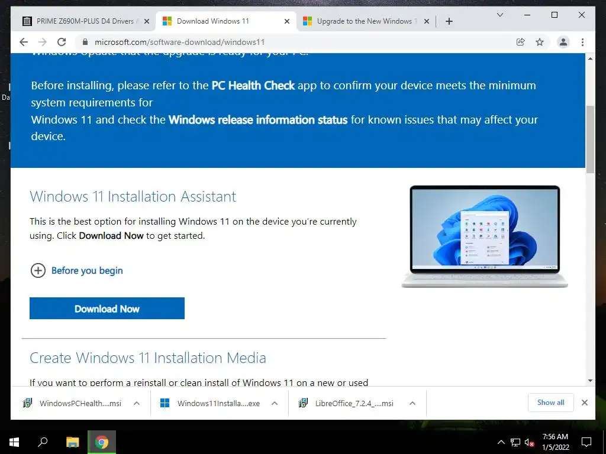Open network status tray icon
The image size is (606, 454).
click(x=515, y=442)
